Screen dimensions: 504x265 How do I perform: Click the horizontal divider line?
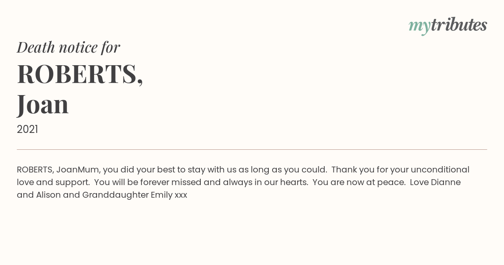[252, 149]
